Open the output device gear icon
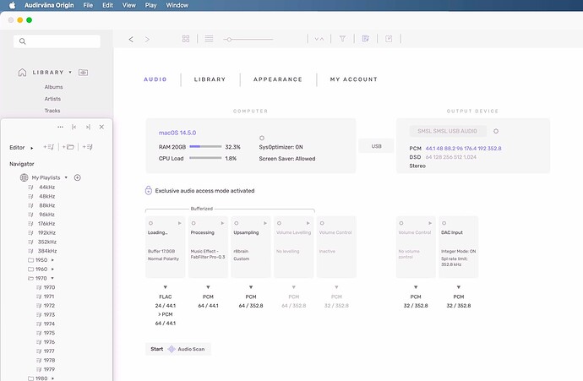 (x=496, y=131)
